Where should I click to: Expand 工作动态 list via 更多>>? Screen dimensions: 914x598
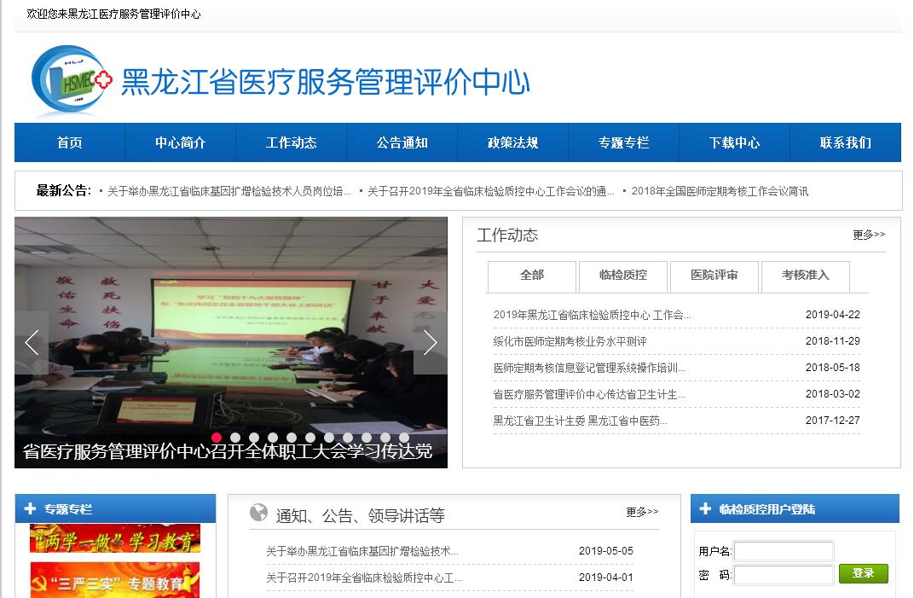868,235
